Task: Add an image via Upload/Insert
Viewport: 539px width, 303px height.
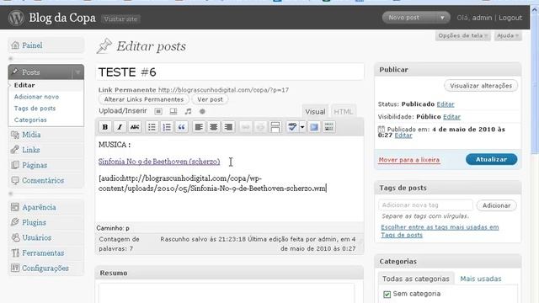Action: point(158,111)
